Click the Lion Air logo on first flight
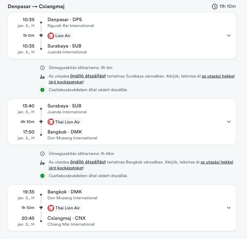This screenshot has height=239, width=247. click(51, 35)
